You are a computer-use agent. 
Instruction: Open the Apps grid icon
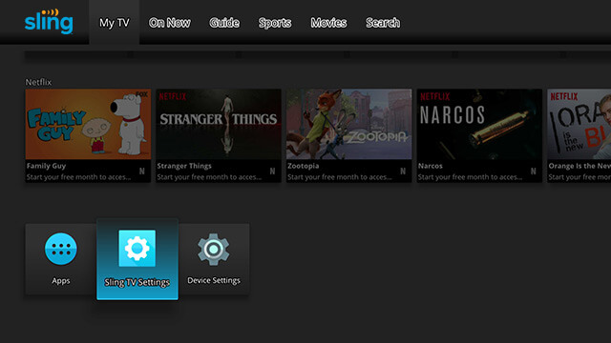(61, 249)
